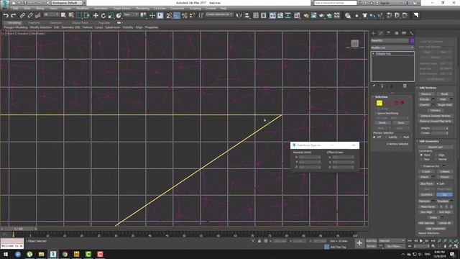Activate yellow Vertex sub-object level icon
This screenshot has height=259, width=460.
379,103
